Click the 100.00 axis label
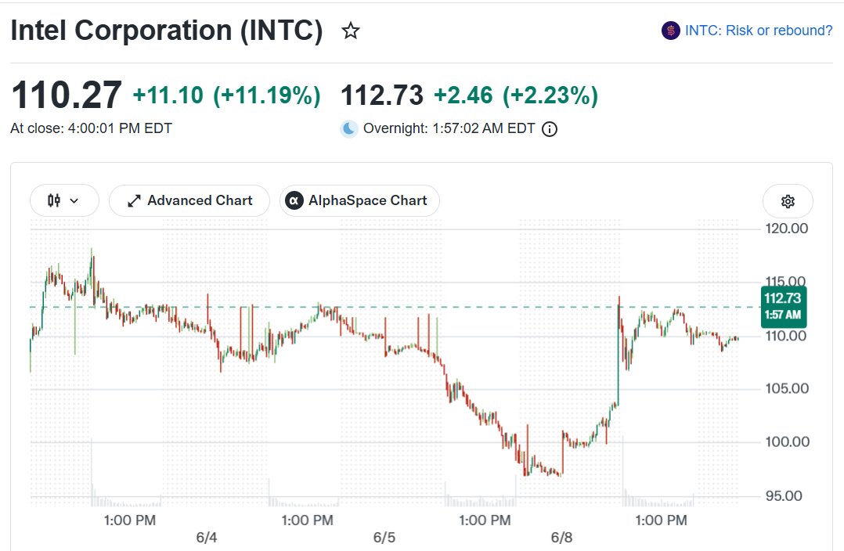Image resolution: width=844 pixels, height=551 pixels. 787,441
